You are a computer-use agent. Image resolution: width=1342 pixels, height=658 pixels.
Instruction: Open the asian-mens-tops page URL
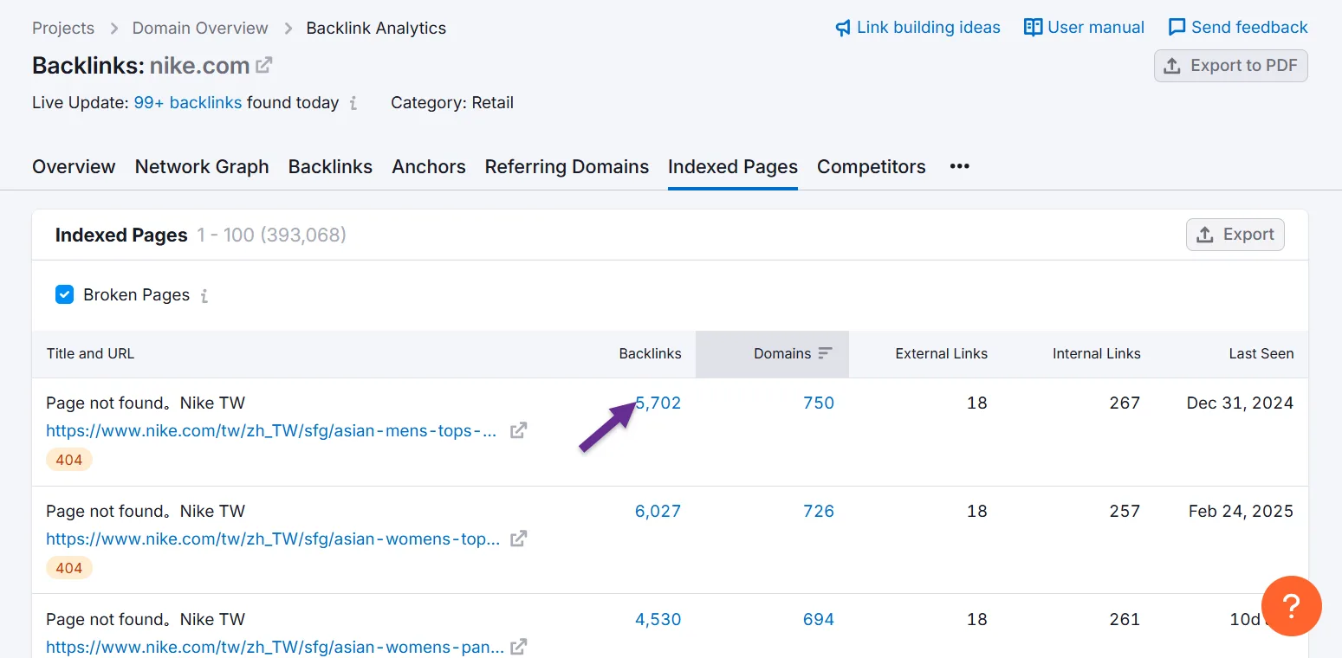271,430
